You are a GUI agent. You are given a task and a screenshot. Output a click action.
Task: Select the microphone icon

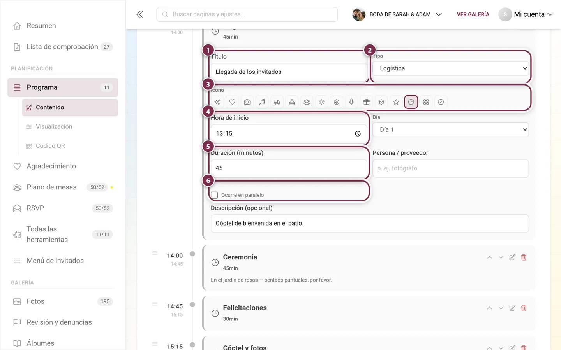(x=351, y=102)
